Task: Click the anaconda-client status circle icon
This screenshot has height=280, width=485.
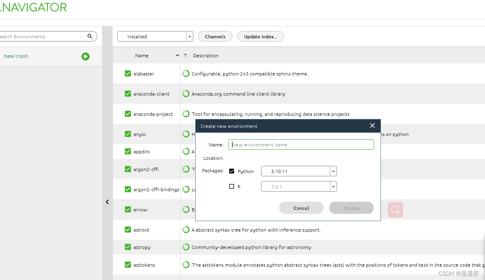Action: point(186,94)
